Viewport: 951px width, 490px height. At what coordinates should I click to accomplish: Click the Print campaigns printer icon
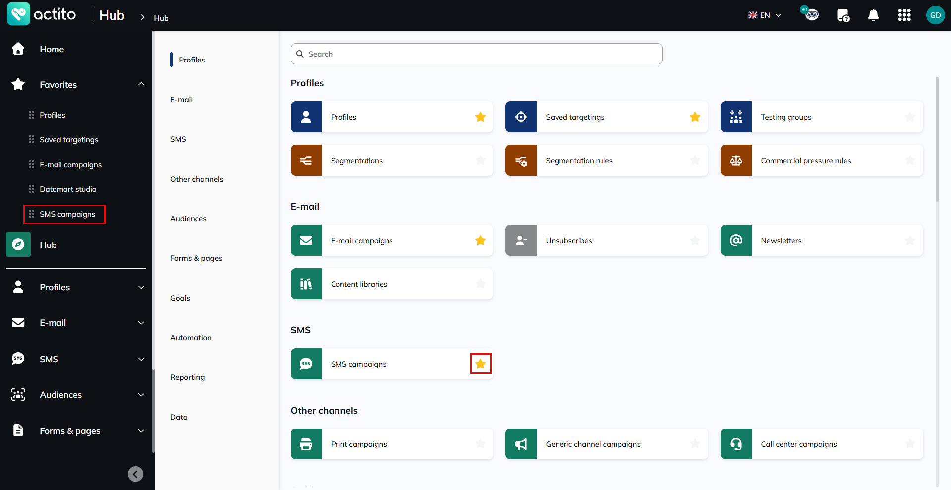click(306, 444)
